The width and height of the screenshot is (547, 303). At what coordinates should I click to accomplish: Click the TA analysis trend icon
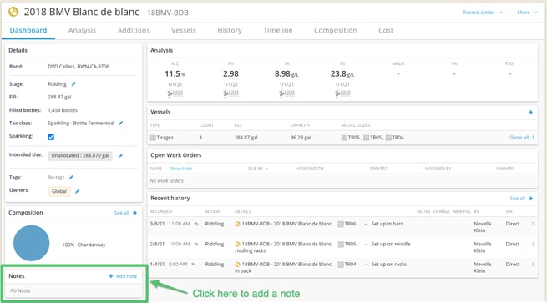click(286, 93)
